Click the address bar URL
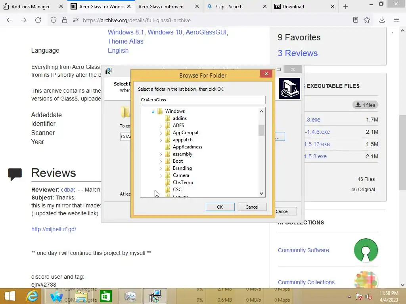 coord(137,21)
